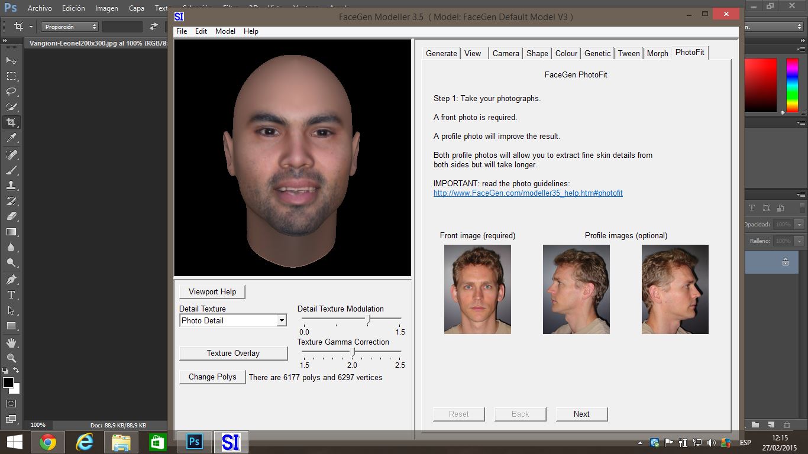The width and height of the screenshot is (808, 454).
Task: Open the File menu in FaceGen
Action: pos(182,31)
